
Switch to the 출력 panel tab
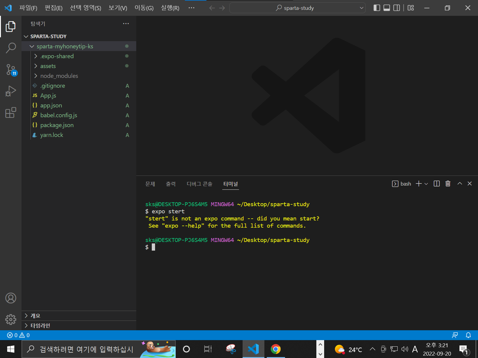tap(171, 184)
